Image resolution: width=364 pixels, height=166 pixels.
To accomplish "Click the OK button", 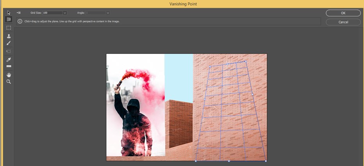I will point(343,13).
